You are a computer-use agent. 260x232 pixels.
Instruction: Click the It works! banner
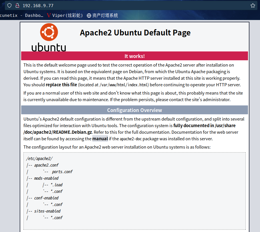tap(135, 56)
